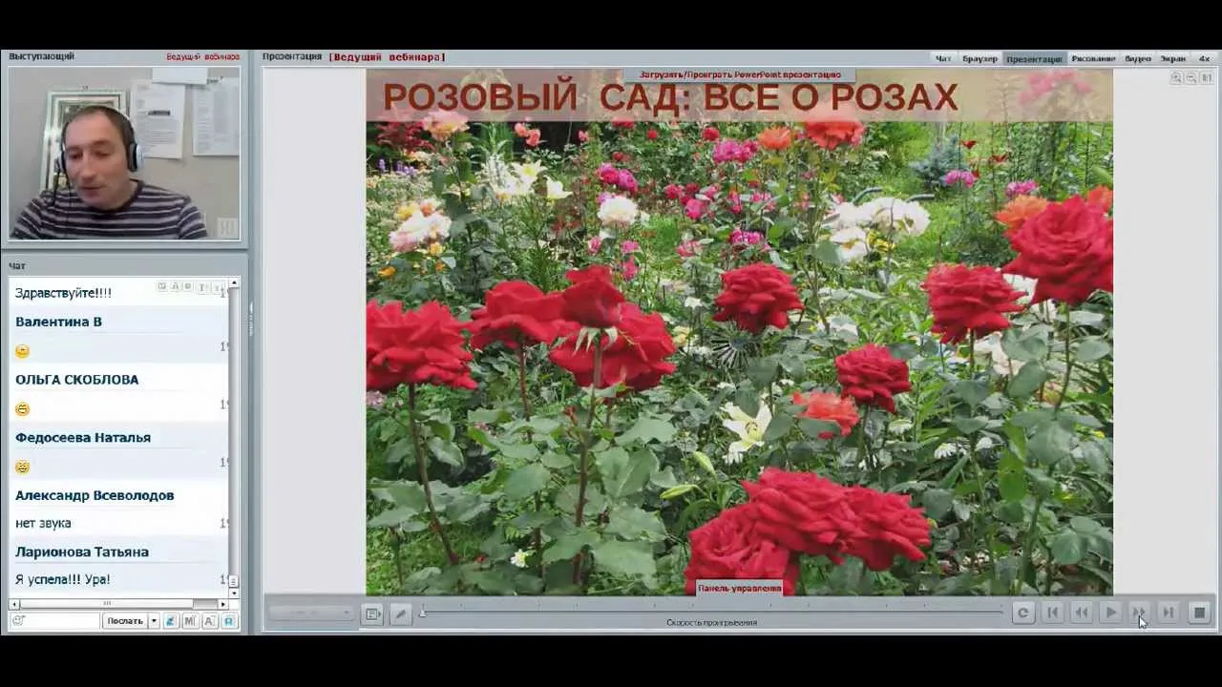1222x687 pixels.
Task: Open the Видео tab
Action: pyautogui.click(x=1137, y=58)
